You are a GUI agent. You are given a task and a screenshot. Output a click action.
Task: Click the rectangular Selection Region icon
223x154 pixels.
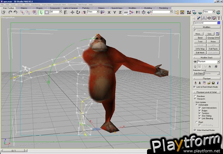coord(47,13)
